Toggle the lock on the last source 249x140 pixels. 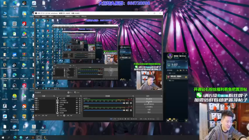coord(80,113)
